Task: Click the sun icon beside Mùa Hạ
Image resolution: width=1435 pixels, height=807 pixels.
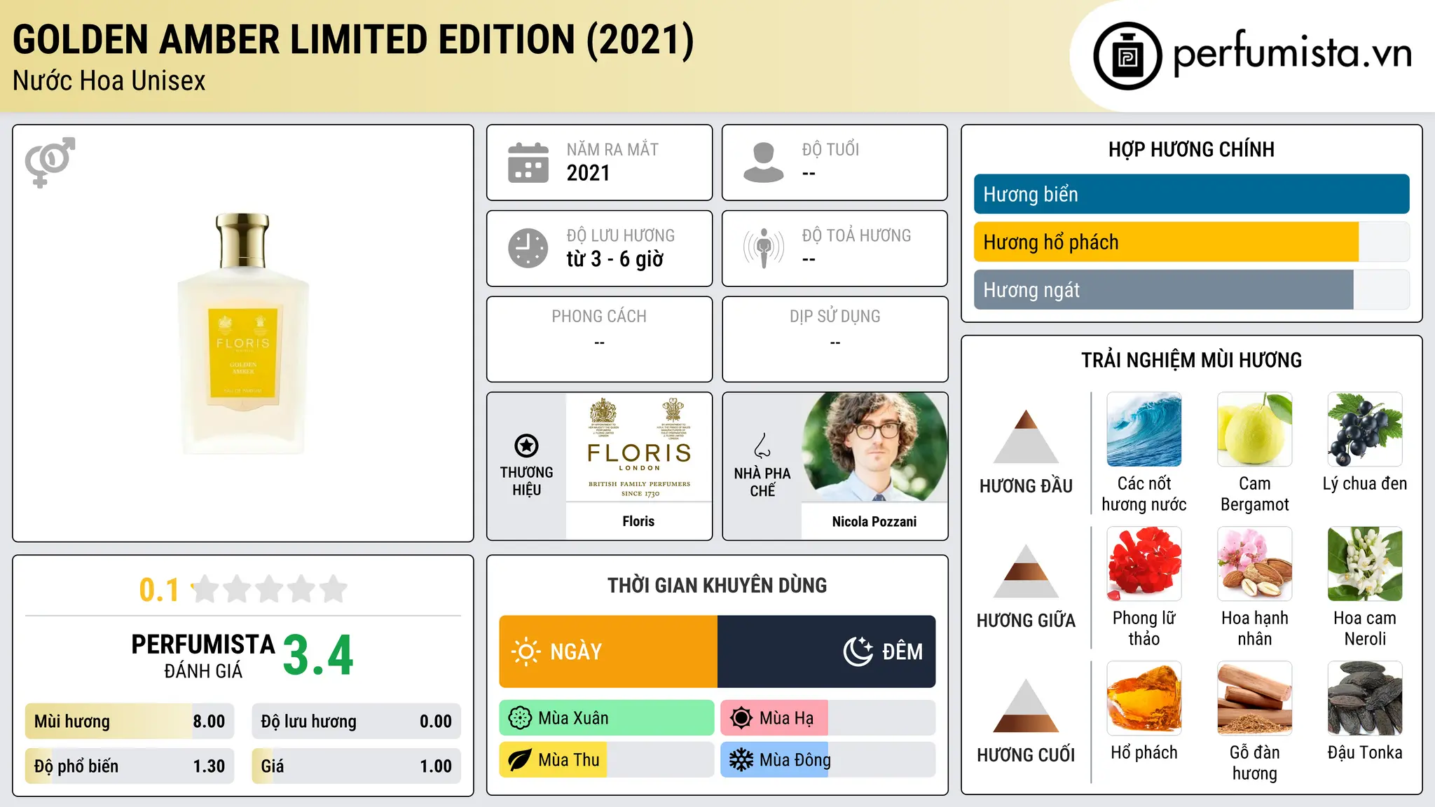Action: click(x=741, y=718)
